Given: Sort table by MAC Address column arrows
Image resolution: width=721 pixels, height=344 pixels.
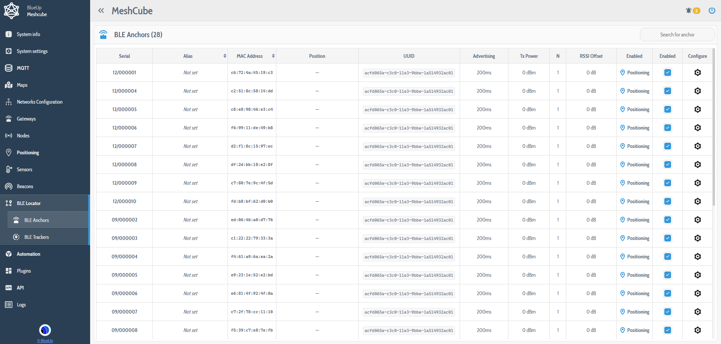Looking at the screenshot, I should (x=273, y=56).
